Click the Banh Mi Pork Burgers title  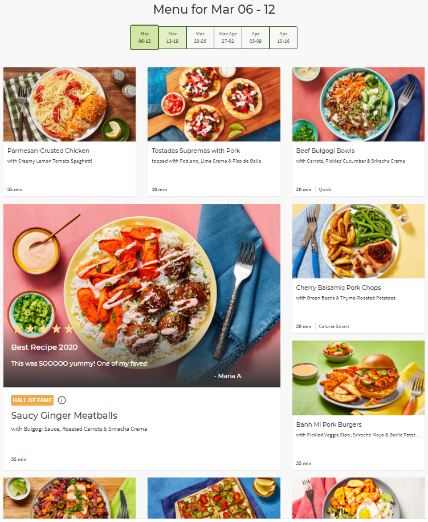[x=329, y=424]
